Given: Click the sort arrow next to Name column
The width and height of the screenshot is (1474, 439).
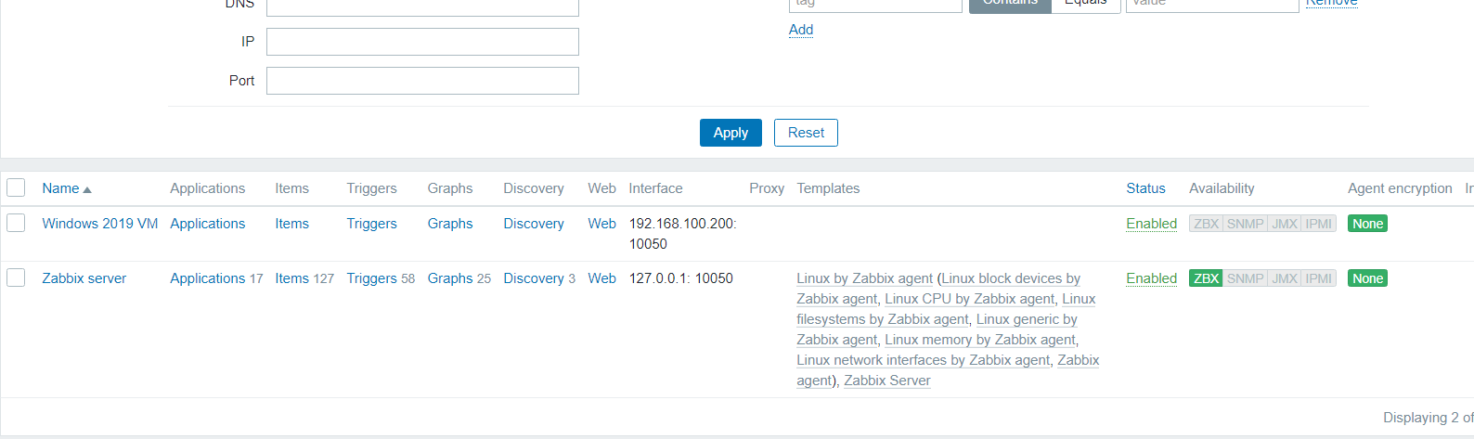Looking at the screenshot, I should tap(87, 189).
